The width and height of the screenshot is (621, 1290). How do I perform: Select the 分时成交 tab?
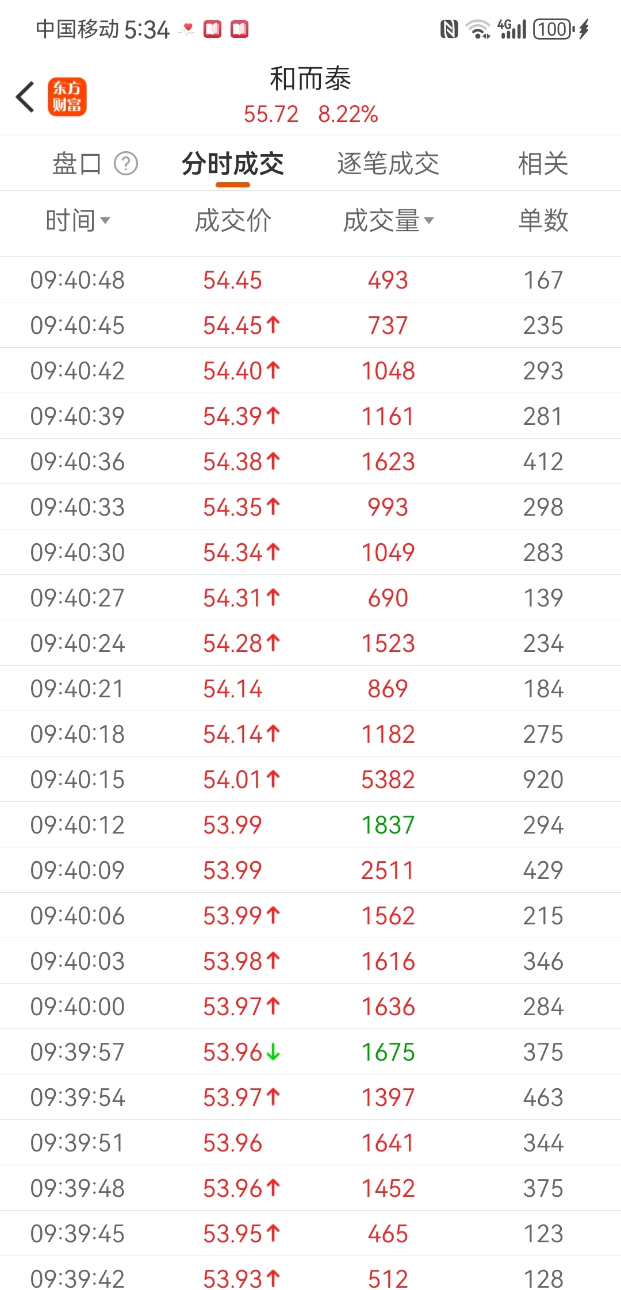233,164
